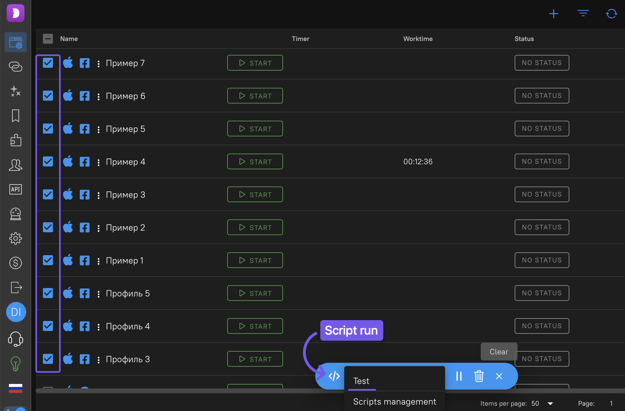Viewport: 625px width, 411px height.
Task: Toggle the master select-all checkbox
Action: tap(48, 38)
